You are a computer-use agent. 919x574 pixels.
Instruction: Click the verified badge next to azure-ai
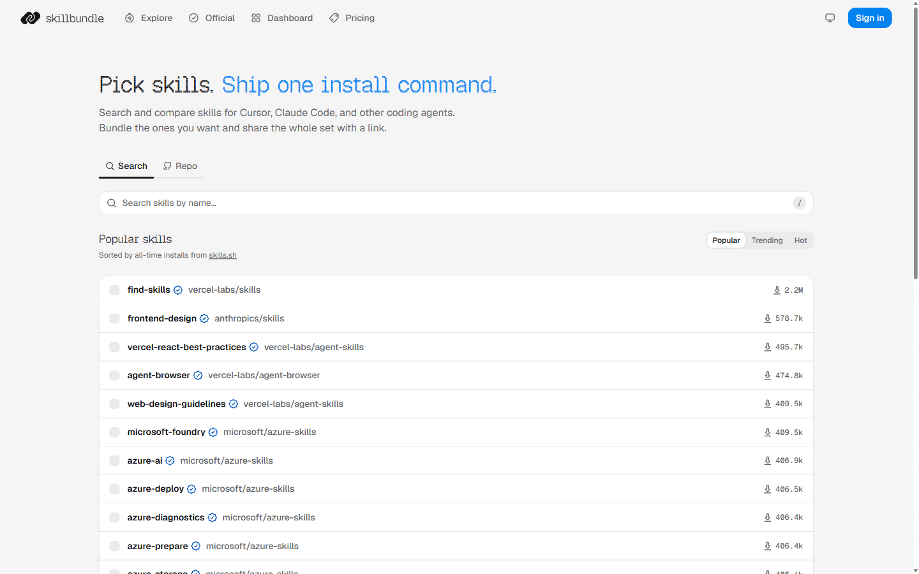click(x=170, y=460)
